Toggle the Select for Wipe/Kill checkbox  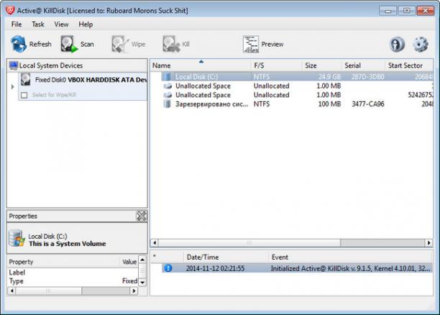pos(24,95)
